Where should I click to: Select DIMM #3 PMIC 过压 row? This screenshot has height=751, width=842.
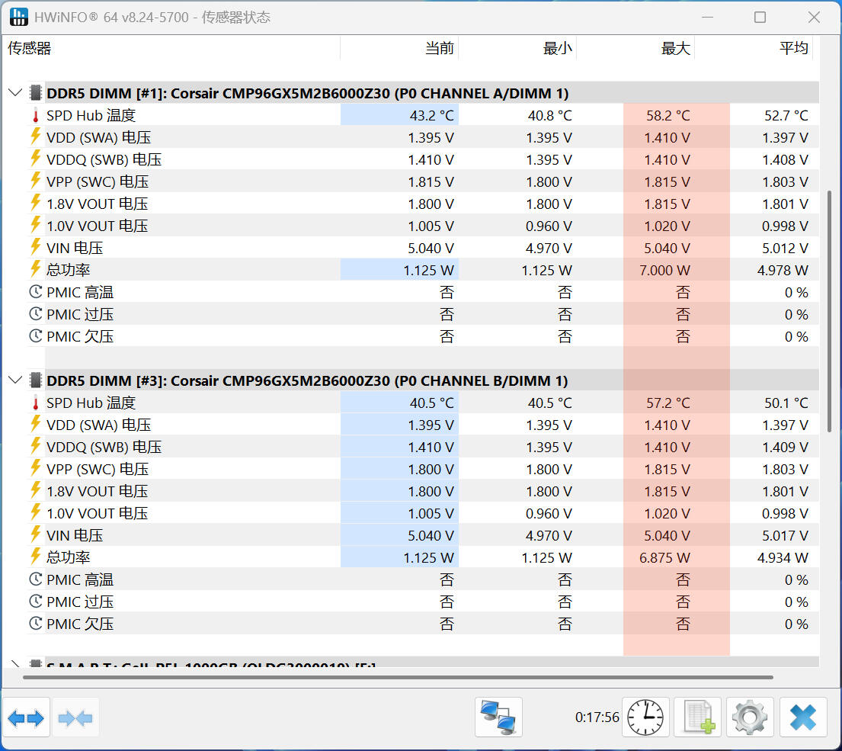(423, 602)
